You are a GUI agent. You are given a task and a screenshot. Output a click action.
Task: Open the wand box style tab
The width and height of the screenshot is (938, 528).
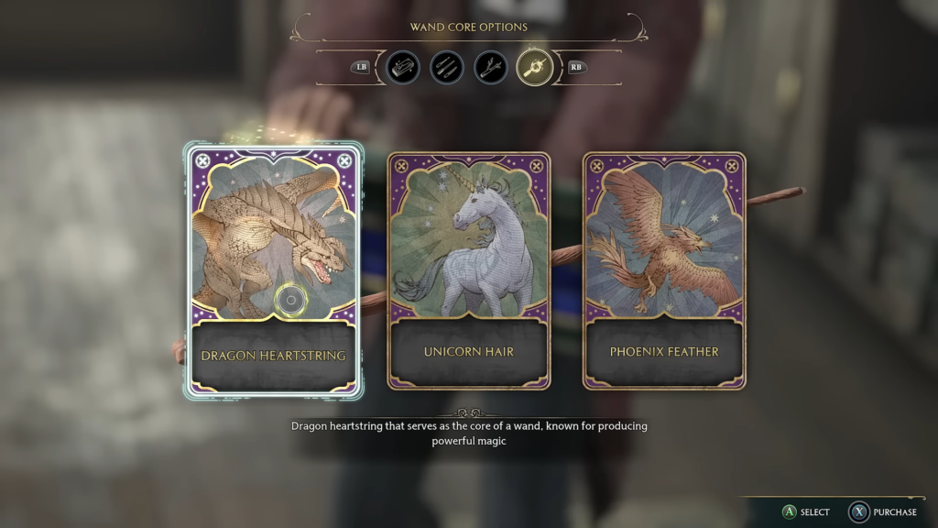tap(403, 67)
